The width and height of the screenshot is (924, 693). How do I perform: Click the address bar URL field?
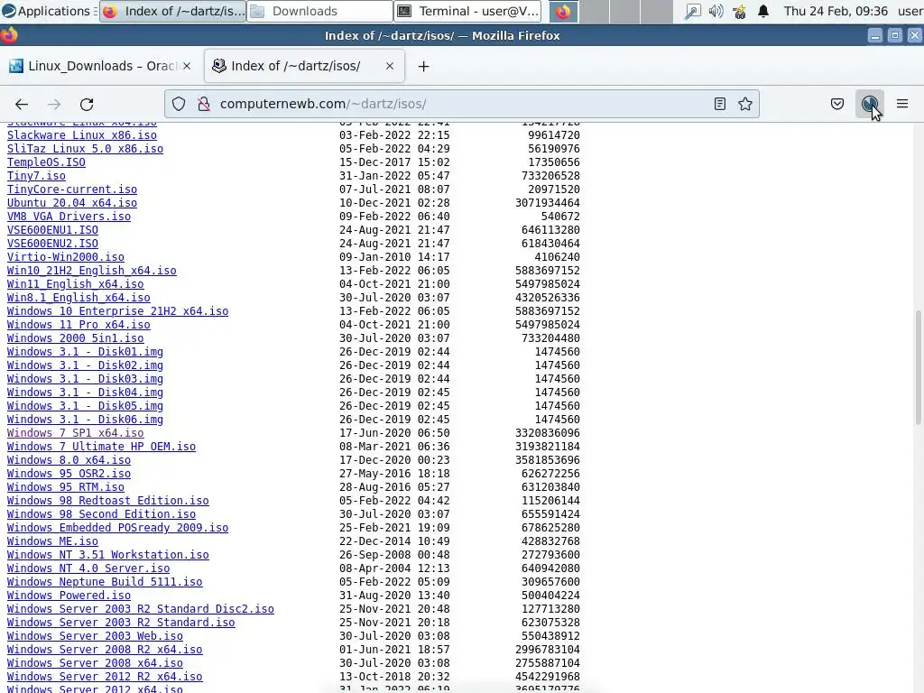click(x=459, y=105)
